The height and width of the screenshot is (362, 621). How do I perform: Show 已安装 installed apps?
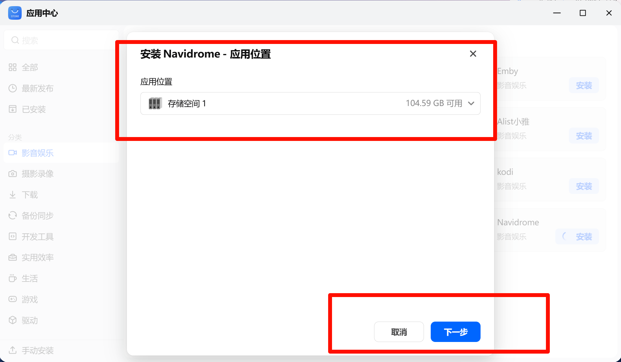[34, 109]
